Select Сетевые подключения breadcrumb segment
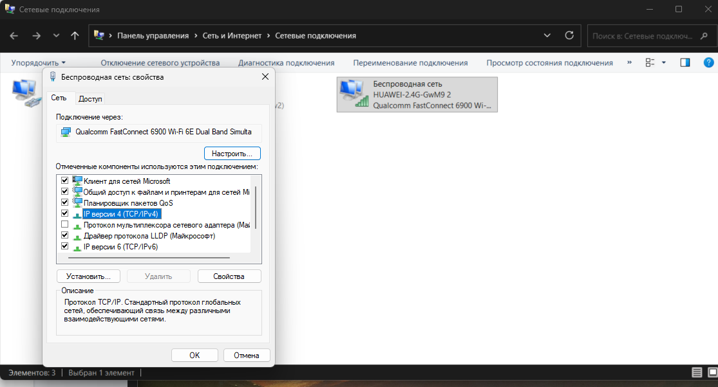Image resolution: width=718 pixels, height=387 pixels. point(316,35)
